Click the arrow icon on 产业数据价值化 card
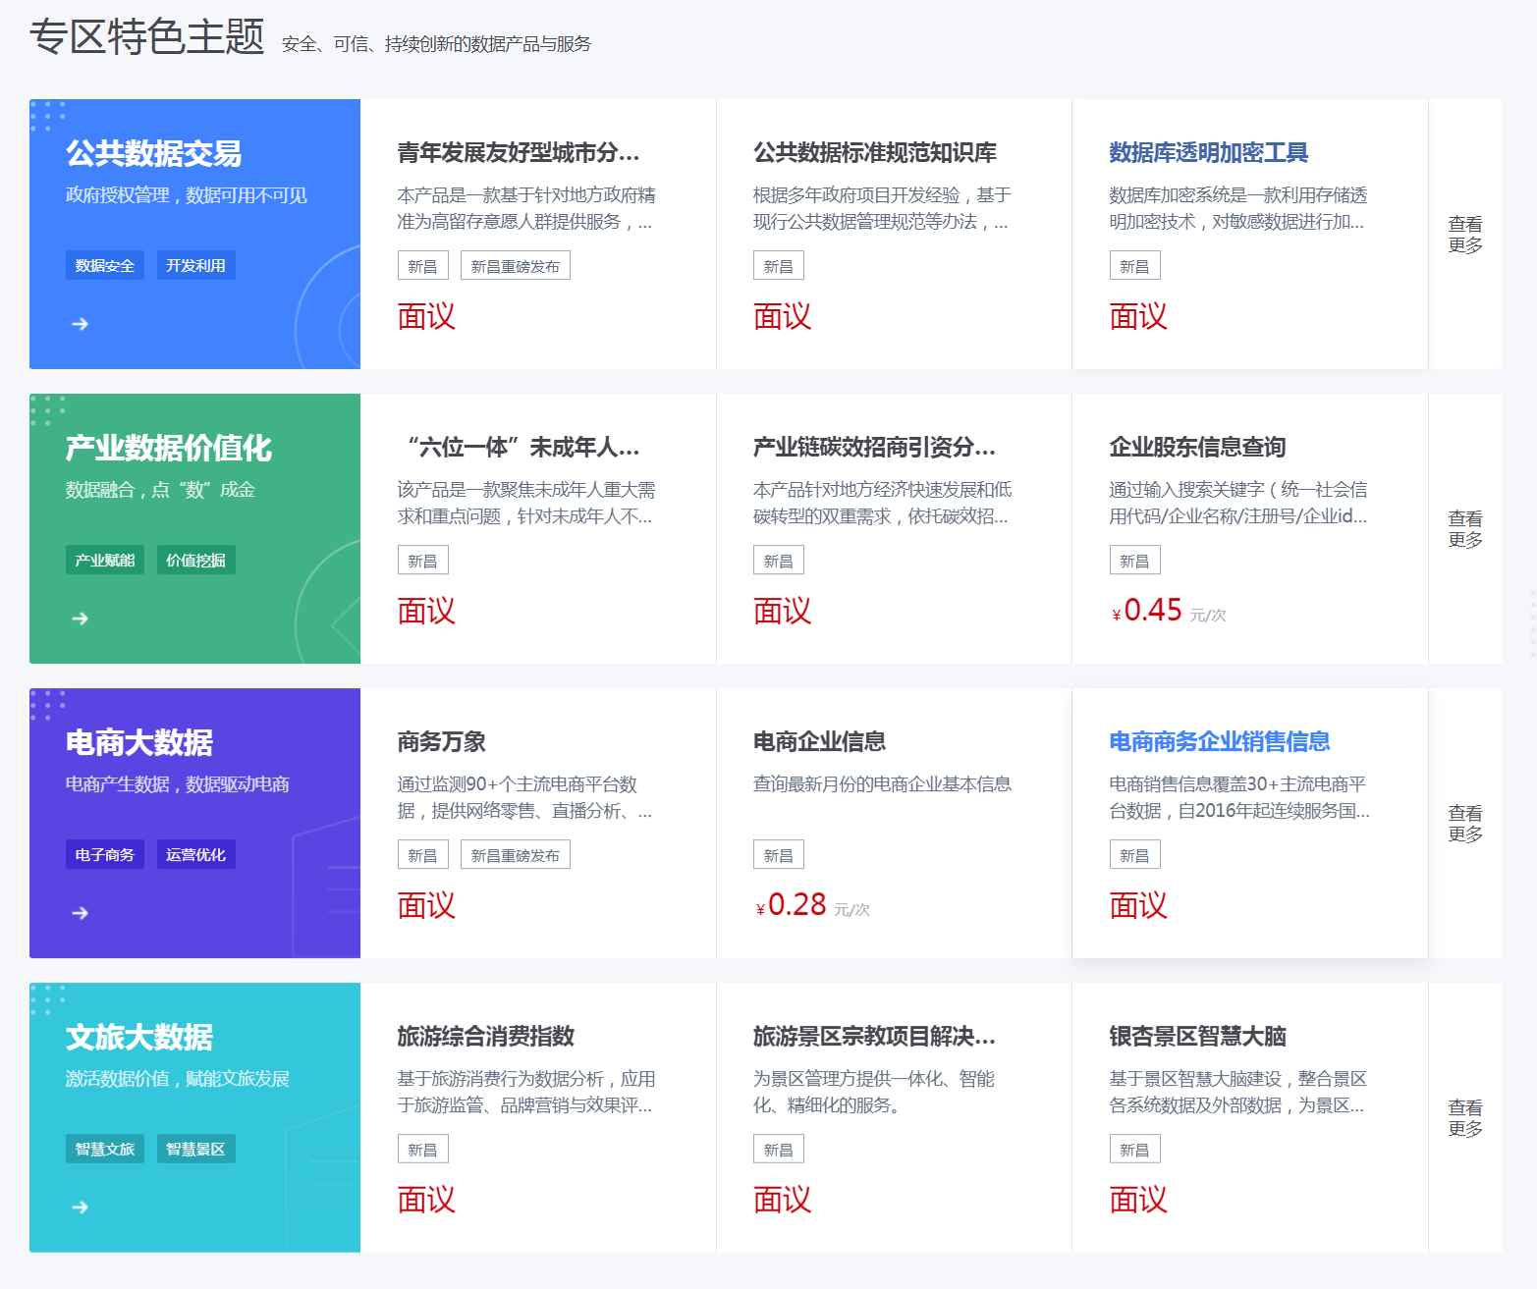This screenshot has height=1289, width=1537. pyautogui.click(x=81, y=618)
